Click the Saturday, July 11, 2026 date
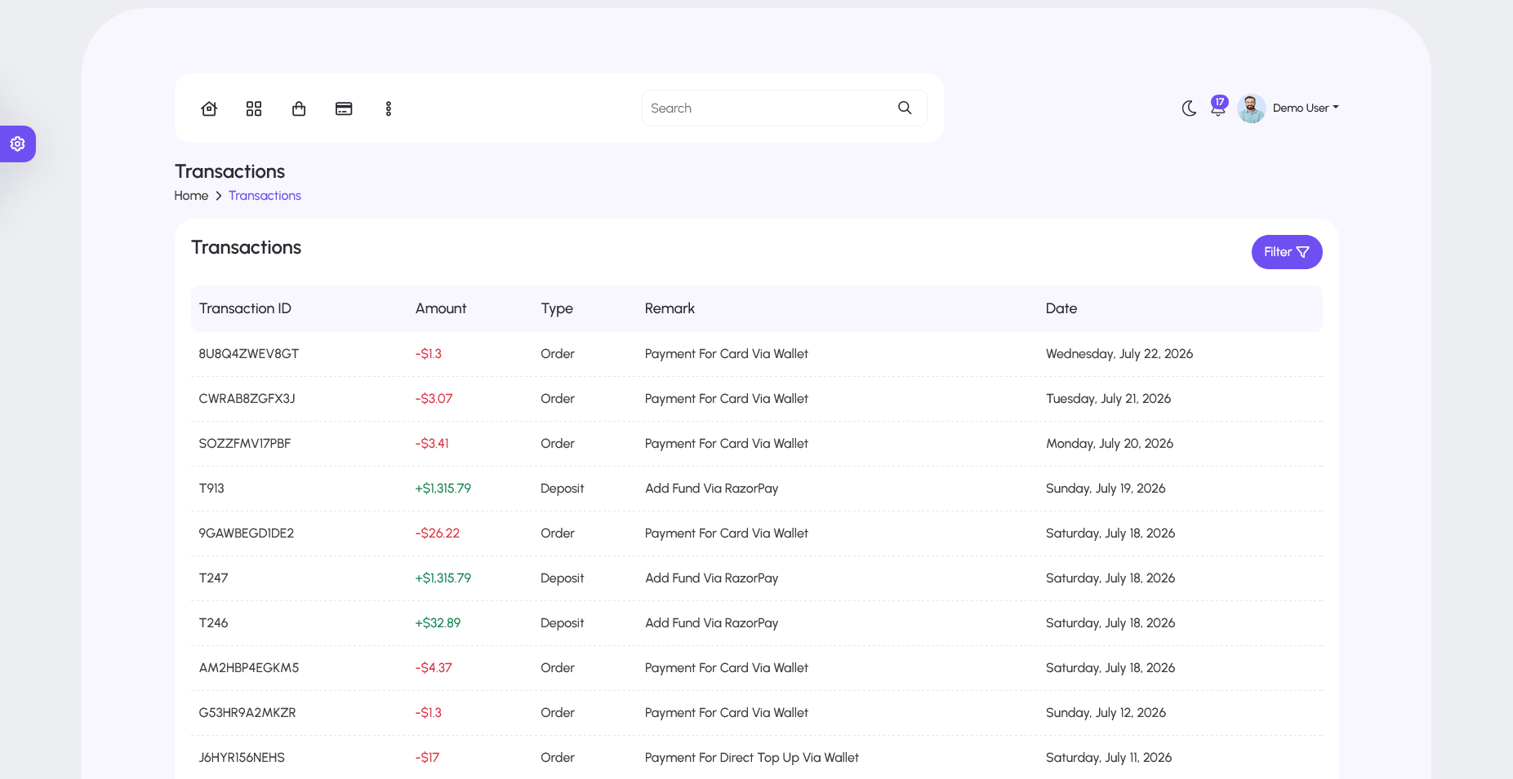 [1109, 758]
